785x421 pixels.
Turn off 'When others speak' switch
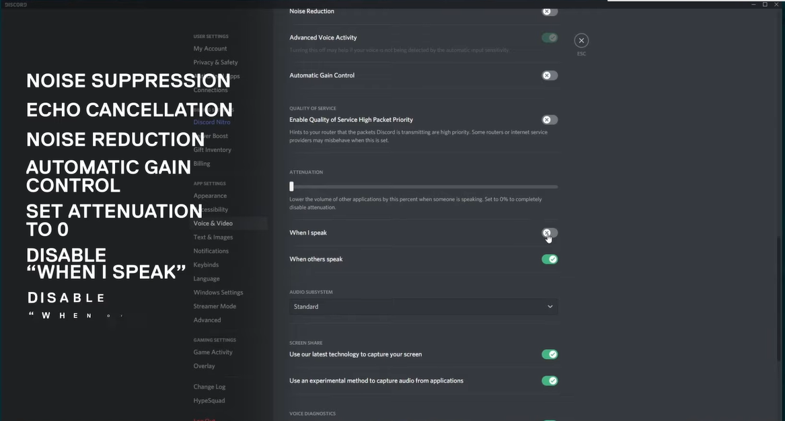(x=549, y=260)
